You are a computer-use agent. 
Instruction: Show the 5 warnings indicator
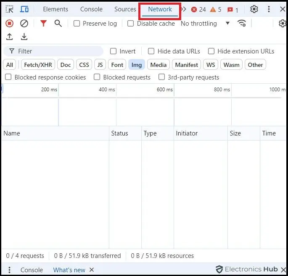(x=216, y=9)
